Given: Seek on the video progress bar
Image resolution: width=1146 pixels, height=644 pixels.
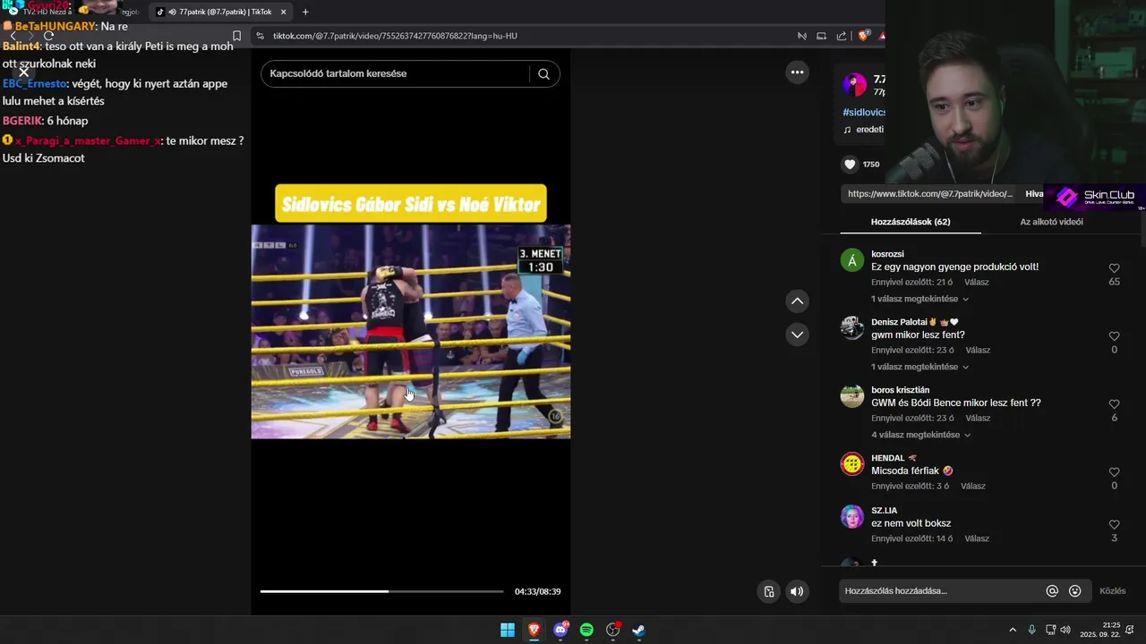Looking at the screenshot, I should [381, 591].
